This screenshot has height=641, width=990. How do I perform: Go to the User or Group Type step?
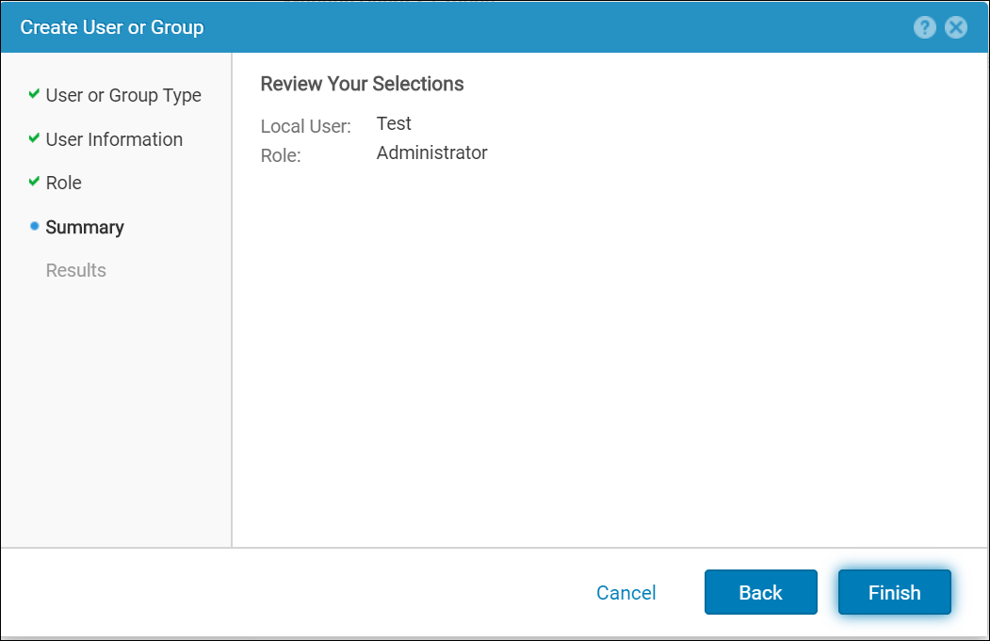[122, 95]
